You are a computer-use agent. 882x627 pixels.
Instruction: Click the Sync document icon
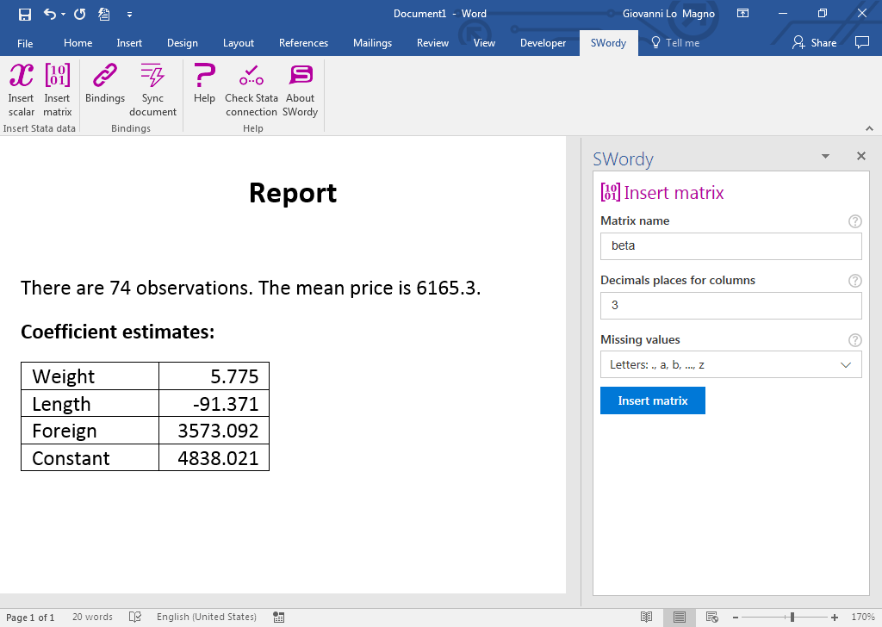pyautogui.click(x=152, y=90)
